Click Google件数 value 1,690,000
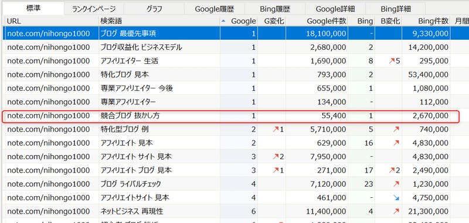This screenshot has height=223, width=469. pos(329,61)
